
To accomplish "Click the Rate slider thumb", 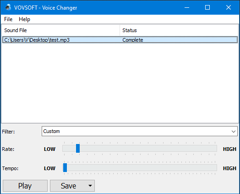I will click(78, 148).
